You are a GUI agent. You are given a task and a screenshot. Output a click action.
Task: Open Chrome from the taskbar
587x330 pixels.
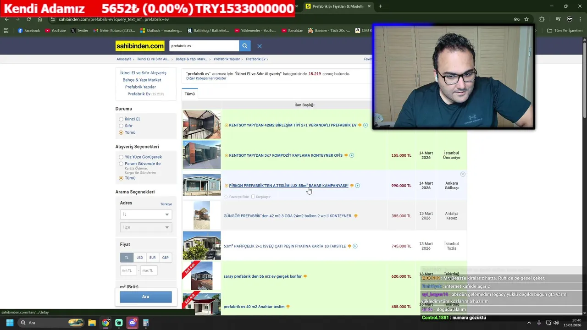(105, 323)
